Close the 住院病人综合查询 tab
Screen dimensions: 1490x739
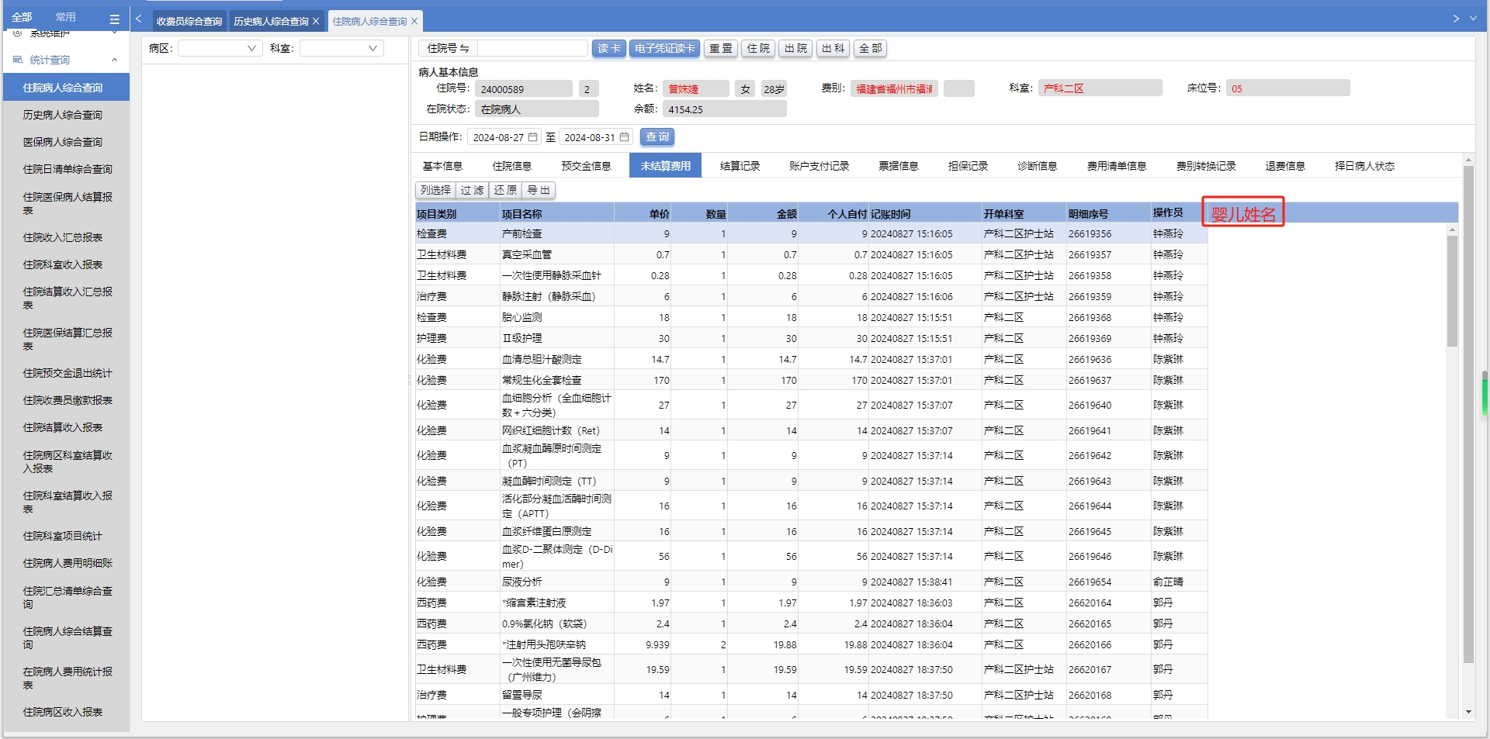[x=414, y=21]
